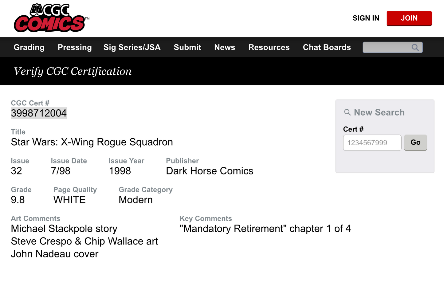Click the publisher name Dark Horse Comics
Image resolution: width=444 pixels, height=298 pixels.
(210, 171)
